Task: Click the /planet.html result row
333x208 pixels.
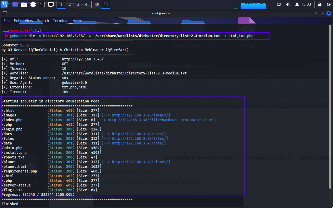Action: point(52,167)
